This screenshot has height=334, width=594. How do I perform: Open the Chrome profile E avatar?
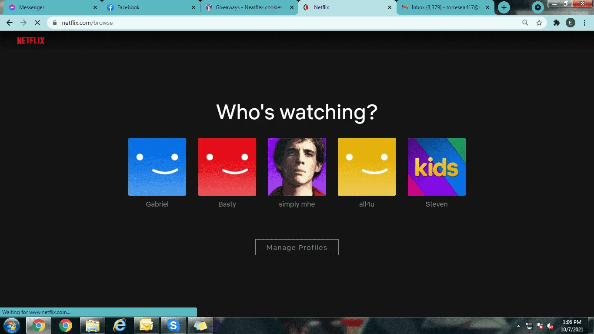[571, 23]
